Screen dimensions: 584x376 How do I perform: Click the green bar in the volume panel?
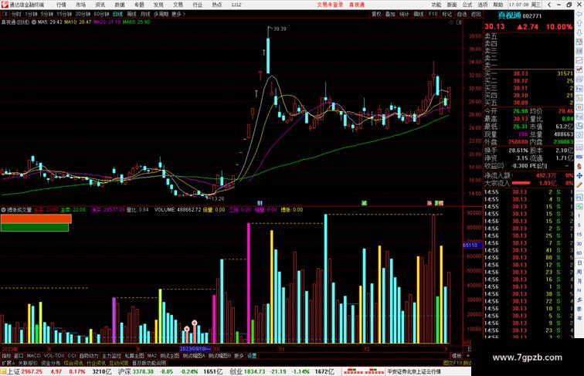[35, 228]
